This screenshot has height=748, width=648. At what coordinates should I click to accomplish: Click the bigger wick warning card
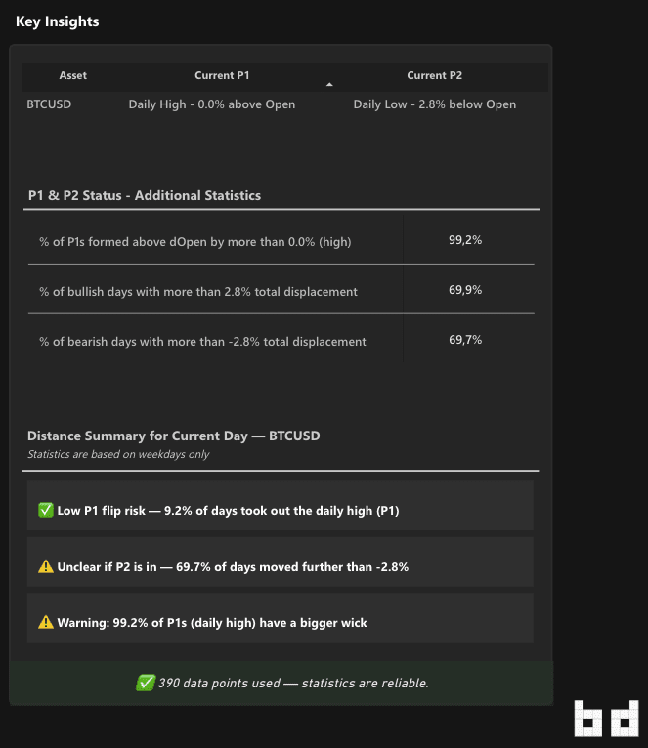tap(281, 618)
